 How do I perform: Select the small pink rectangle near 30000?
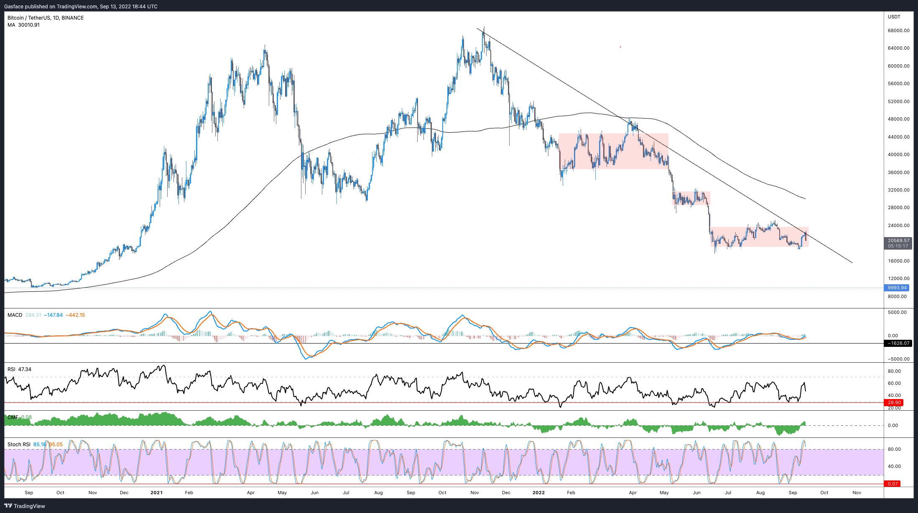point(691,198)
